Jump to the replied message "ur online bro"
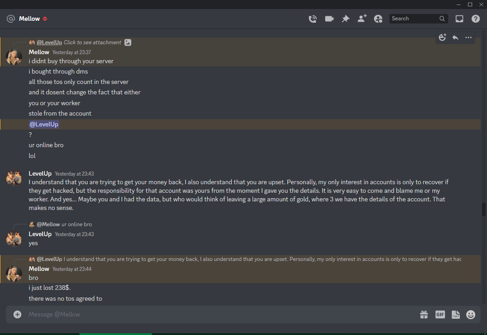This screenshot has width=487, height=335. [x=77, y=224]
